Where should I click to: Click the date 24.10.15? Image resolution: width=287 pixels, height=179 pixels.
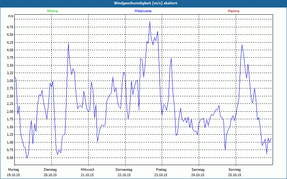[x=198, y=175]
